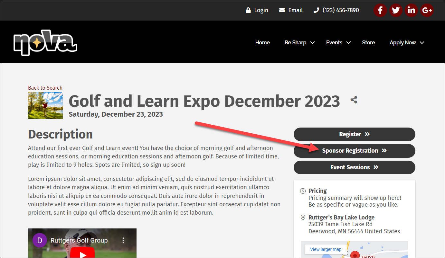The width and height of the screenshot is (445, 258).
Task: Click the Login link in top bar
Action: [x=257, y=10]
